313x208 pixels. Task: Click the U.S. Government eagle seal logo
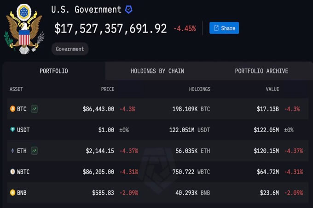[23, 28]
